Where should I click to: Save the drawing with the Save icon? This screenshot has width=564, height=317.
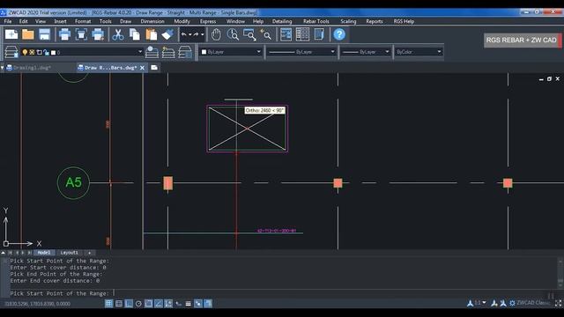[45, 35]
